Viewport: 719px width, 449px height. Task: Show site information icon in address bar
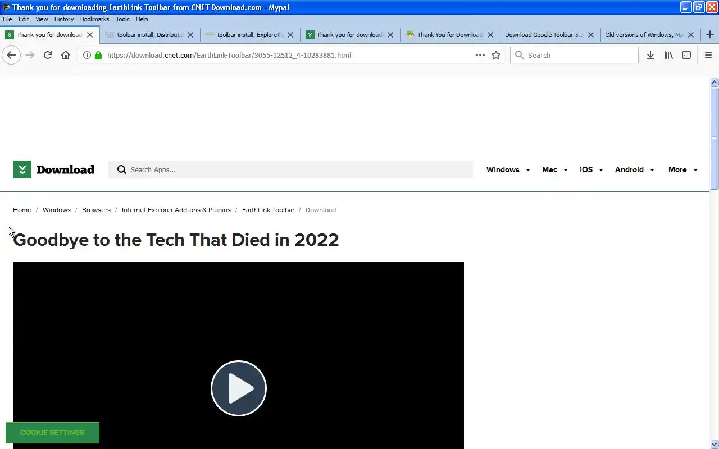[87, 55]
